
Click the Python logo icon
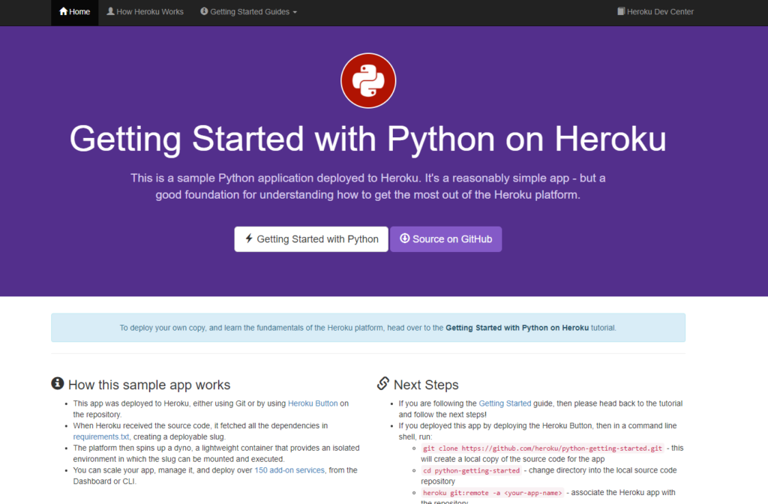pos(367,80)
